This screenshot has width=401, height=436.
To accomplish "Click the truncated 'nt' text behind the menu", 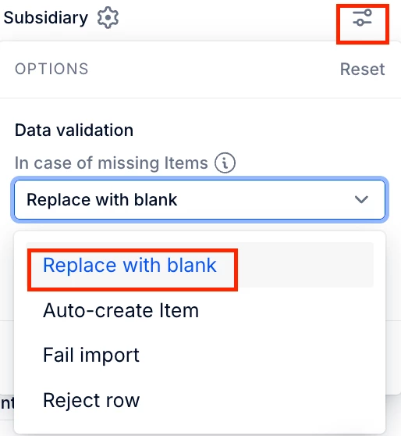I will click(7, 403).
